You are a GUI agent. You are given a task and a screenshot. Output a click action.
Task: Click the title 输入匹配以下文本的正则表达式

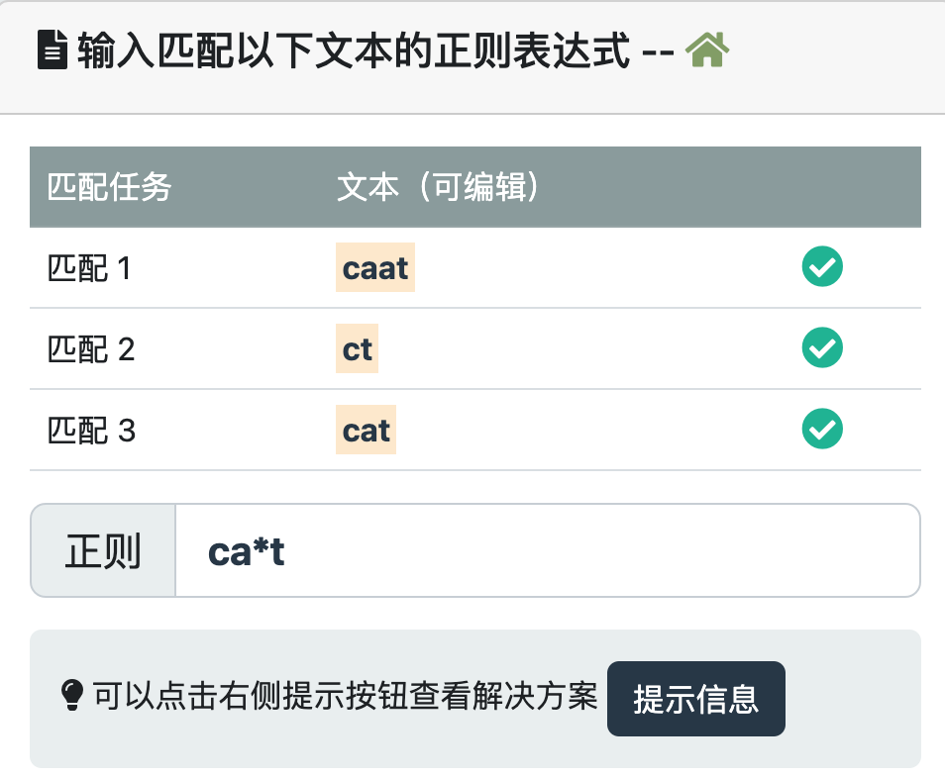click(x=353, y=51)
